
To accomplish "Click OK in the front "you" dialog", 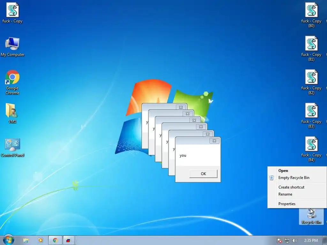I will coord(203,174).
